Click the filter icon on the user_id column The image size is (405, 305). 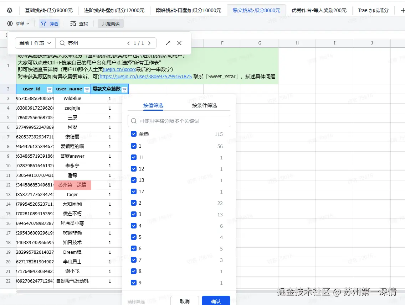pos(49,89)
